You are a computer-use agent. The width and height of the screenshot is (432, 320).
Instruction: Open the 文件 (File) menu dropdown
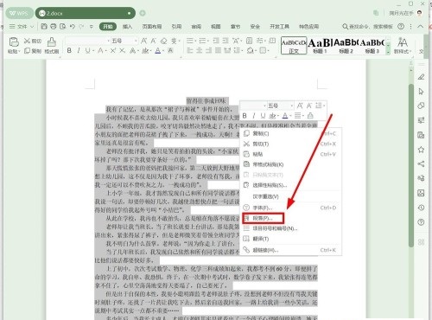pyautogui.click(x=22, y=27)
